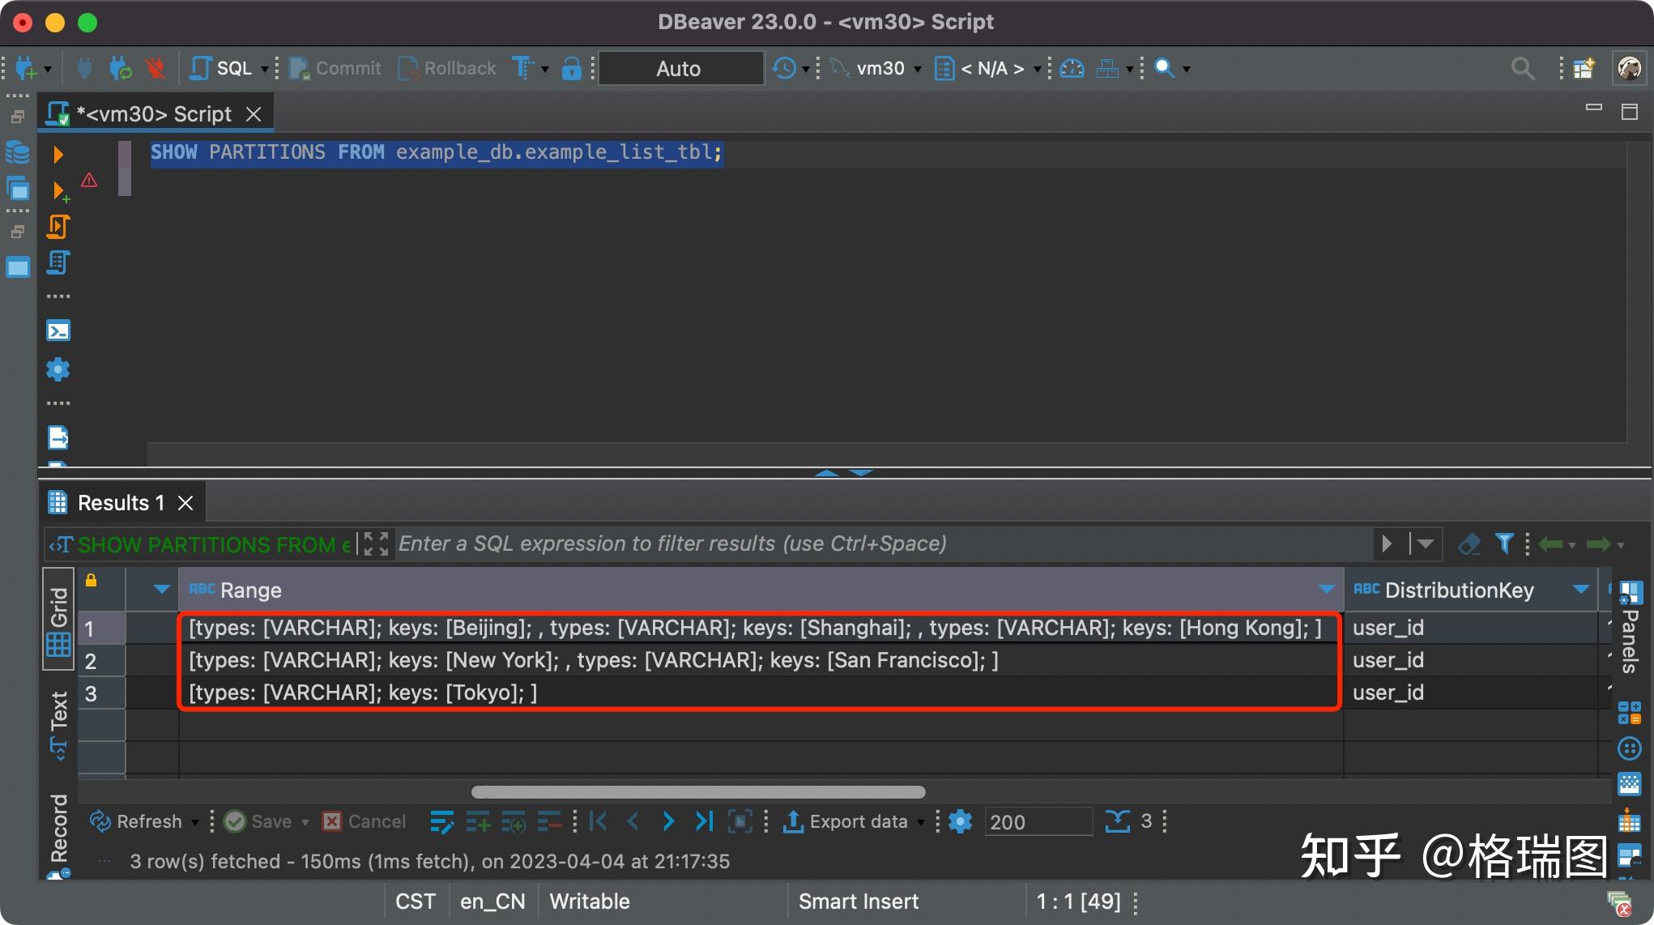Click the horizontal scrollbar of results grid
1654x925 pixels.
[x=698, y=791]
